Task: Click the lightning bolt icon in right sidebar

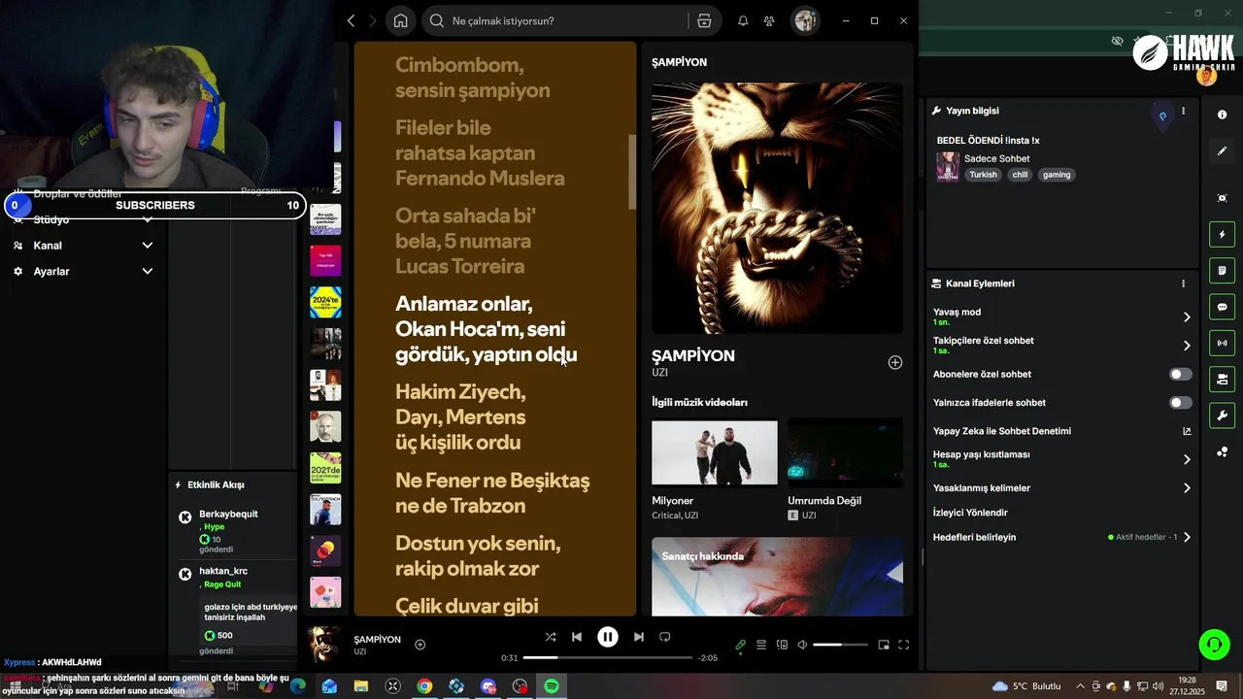Action: coord(1222,235)
